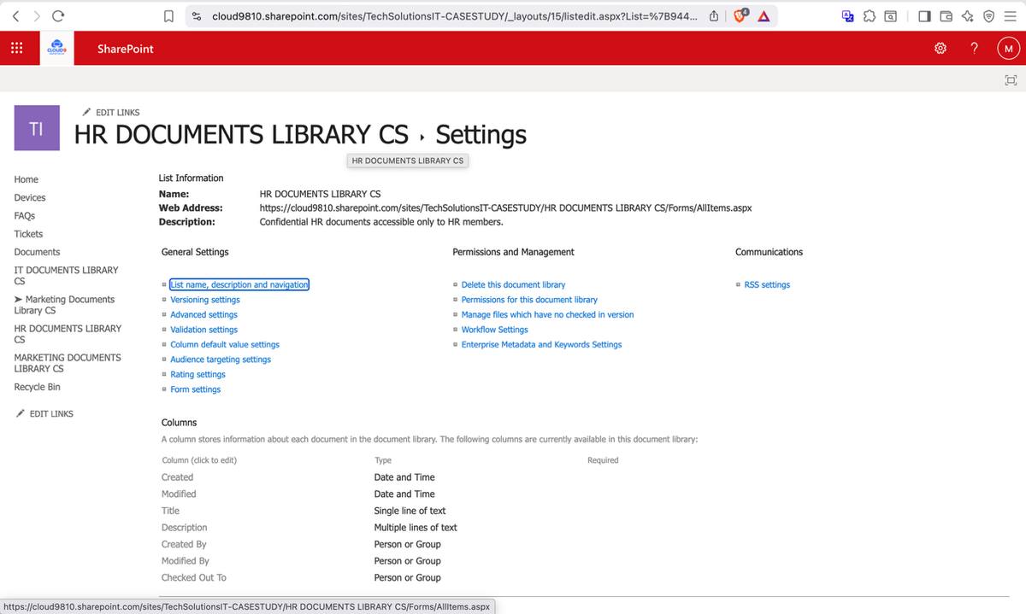1026x614 pixels.
Task: Open Documents in left navigation
Action: (x=38, y=252)
